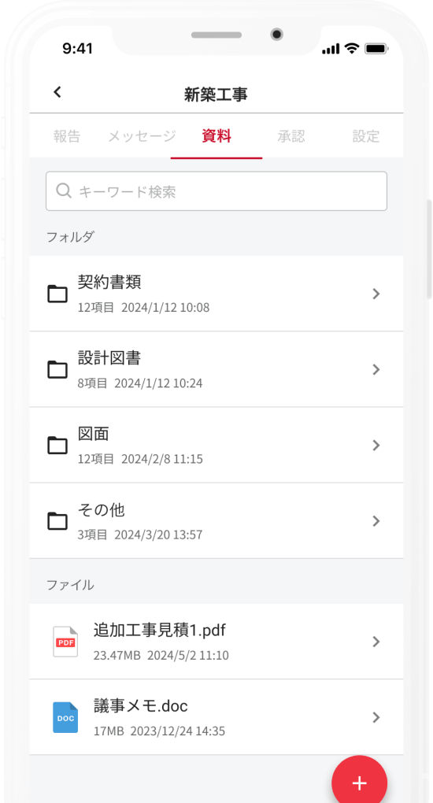Viewport: 433px width, 803px height.
Task: Tap the 図面 folder icon
Action: coord(57,445)
